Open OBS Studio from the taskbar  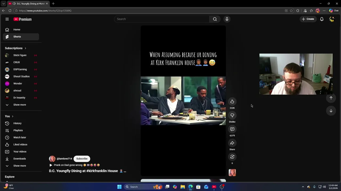pos(222,187)
